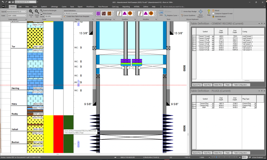
Task: Open the Lithology ribbon tab
Action: tap(54, 6)
